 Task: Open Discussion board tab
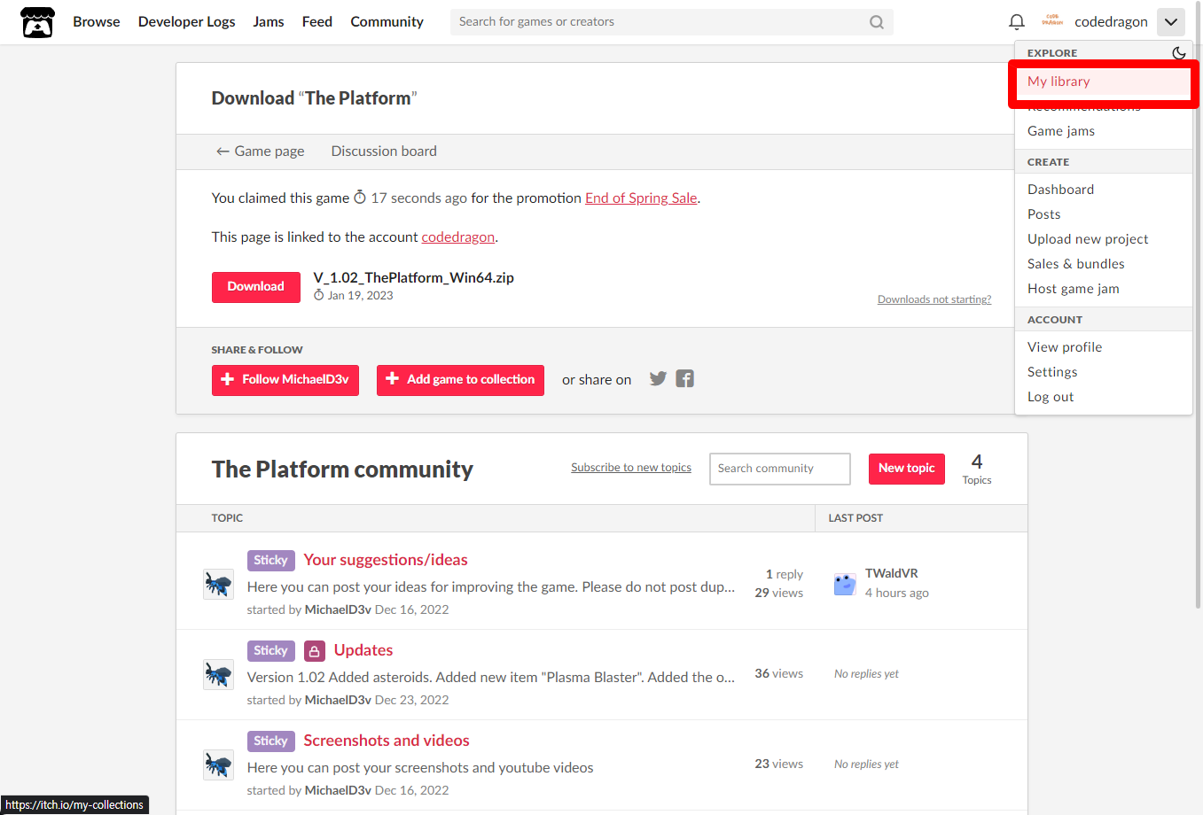pos(384,151)
